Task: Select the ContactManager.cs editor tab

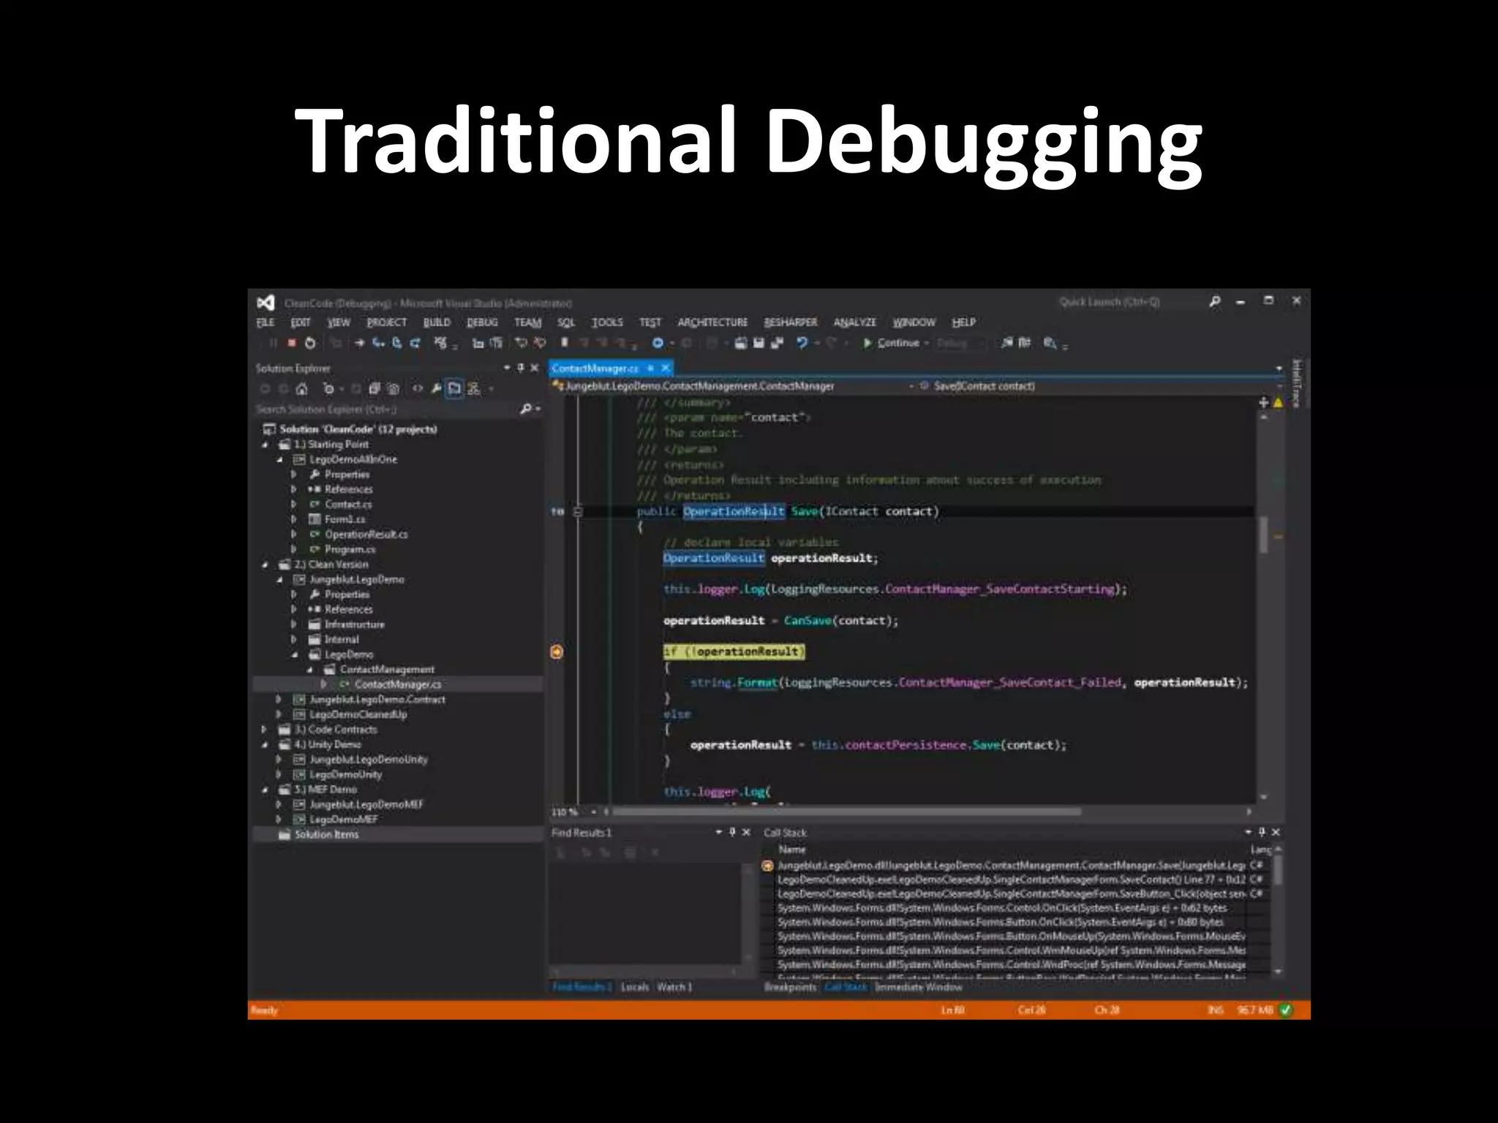Action: (595, 368)
